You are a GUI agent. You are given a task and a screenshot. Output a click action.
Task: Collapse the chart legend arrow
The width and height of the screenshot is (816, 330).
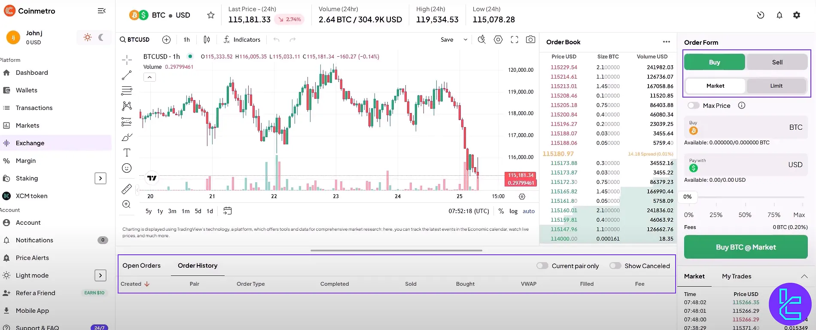[149, 77]
